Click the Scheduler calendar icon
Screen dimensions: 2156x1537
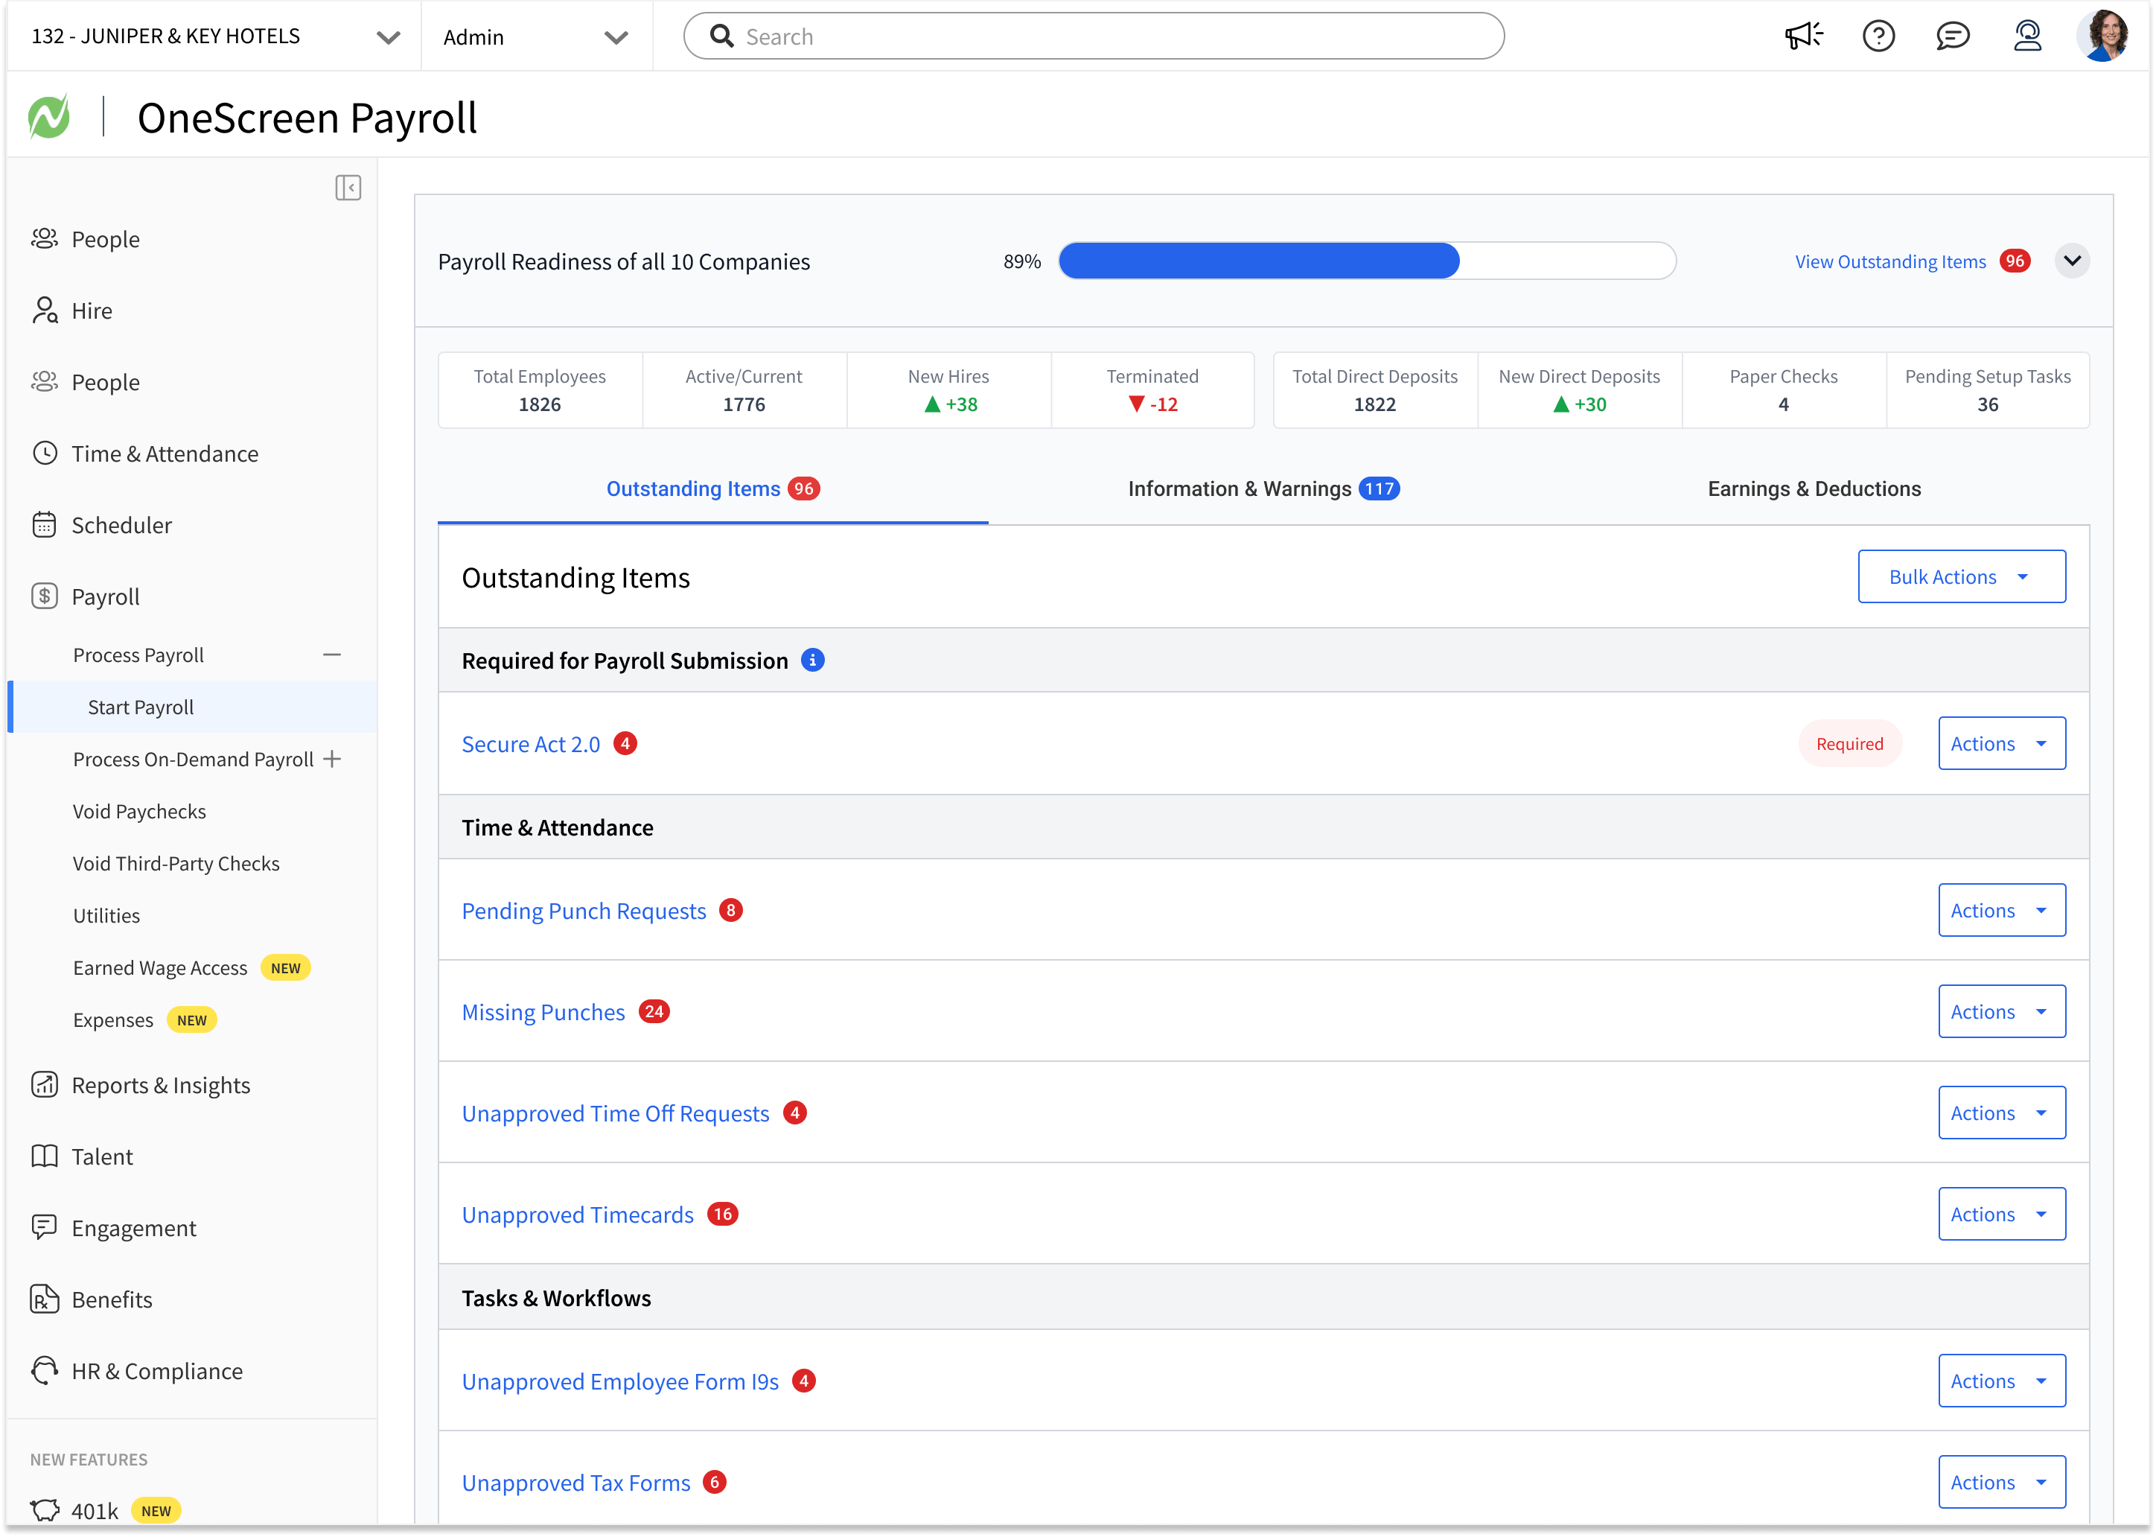45,524
